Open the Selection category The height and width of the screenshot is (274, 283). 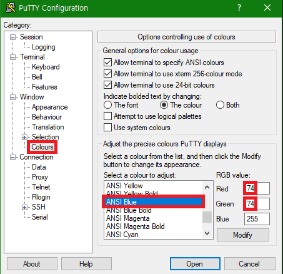[46, 137]
